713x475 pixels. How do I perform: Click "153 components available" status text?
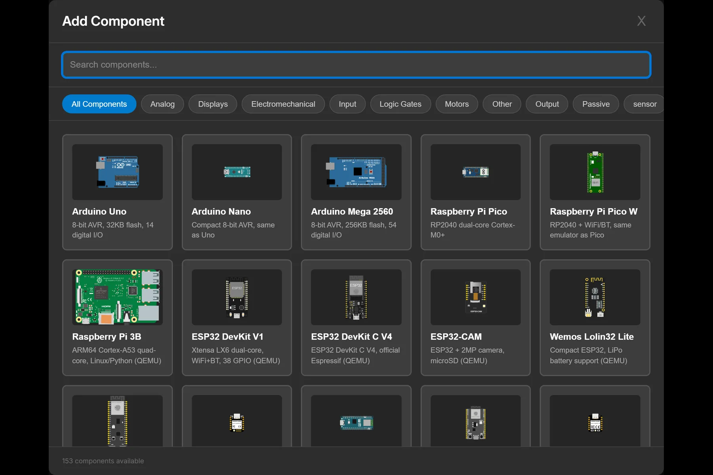[103, 461]
